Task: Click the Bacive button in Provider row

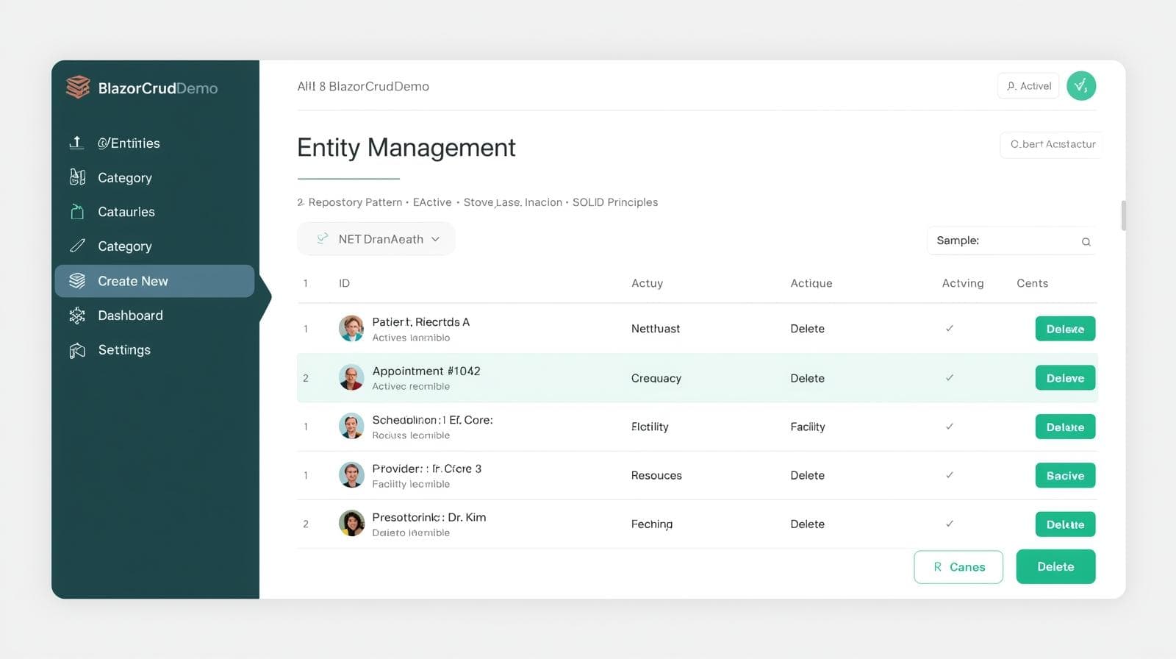Action: pyautogui.click(x=1065, y=476)
